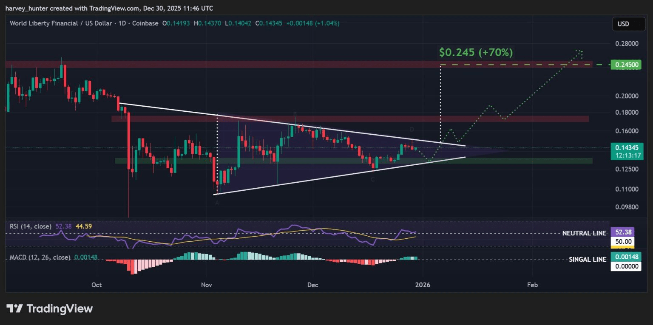
Task: Click the 12:13:17 bar countdown timer
Action: [627, 156]
